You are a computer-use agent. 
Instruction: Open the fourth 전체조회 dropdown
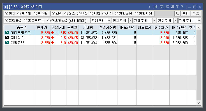[175, 21]
